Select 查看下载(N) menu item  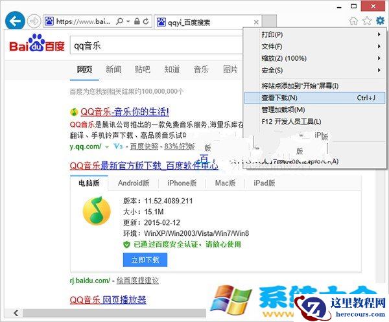click(x=315, y=98)
